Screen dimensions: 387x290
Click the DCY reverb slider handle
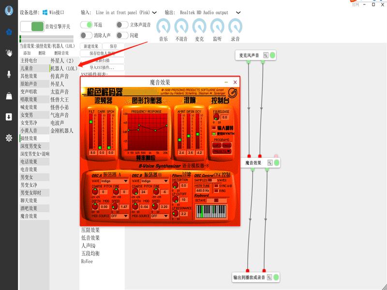point(198,134)
